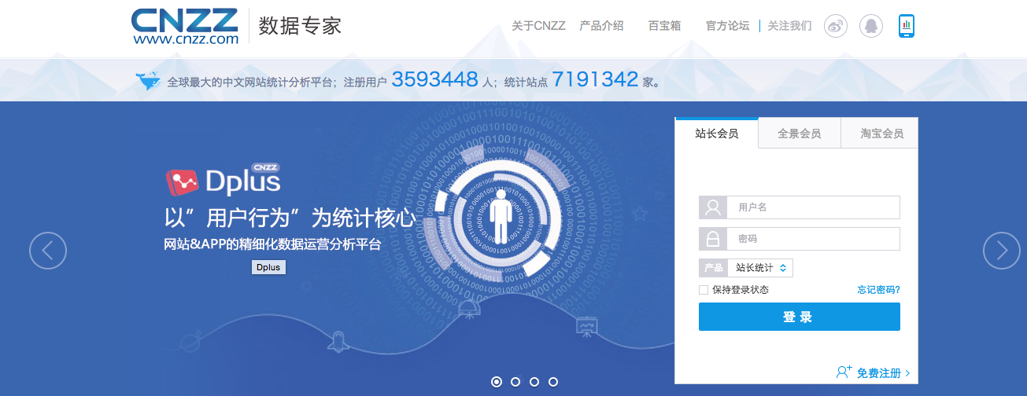Click banner headline 以"用户行为"为统计核心
The image size is (1027, 396).
pos(290,218)
